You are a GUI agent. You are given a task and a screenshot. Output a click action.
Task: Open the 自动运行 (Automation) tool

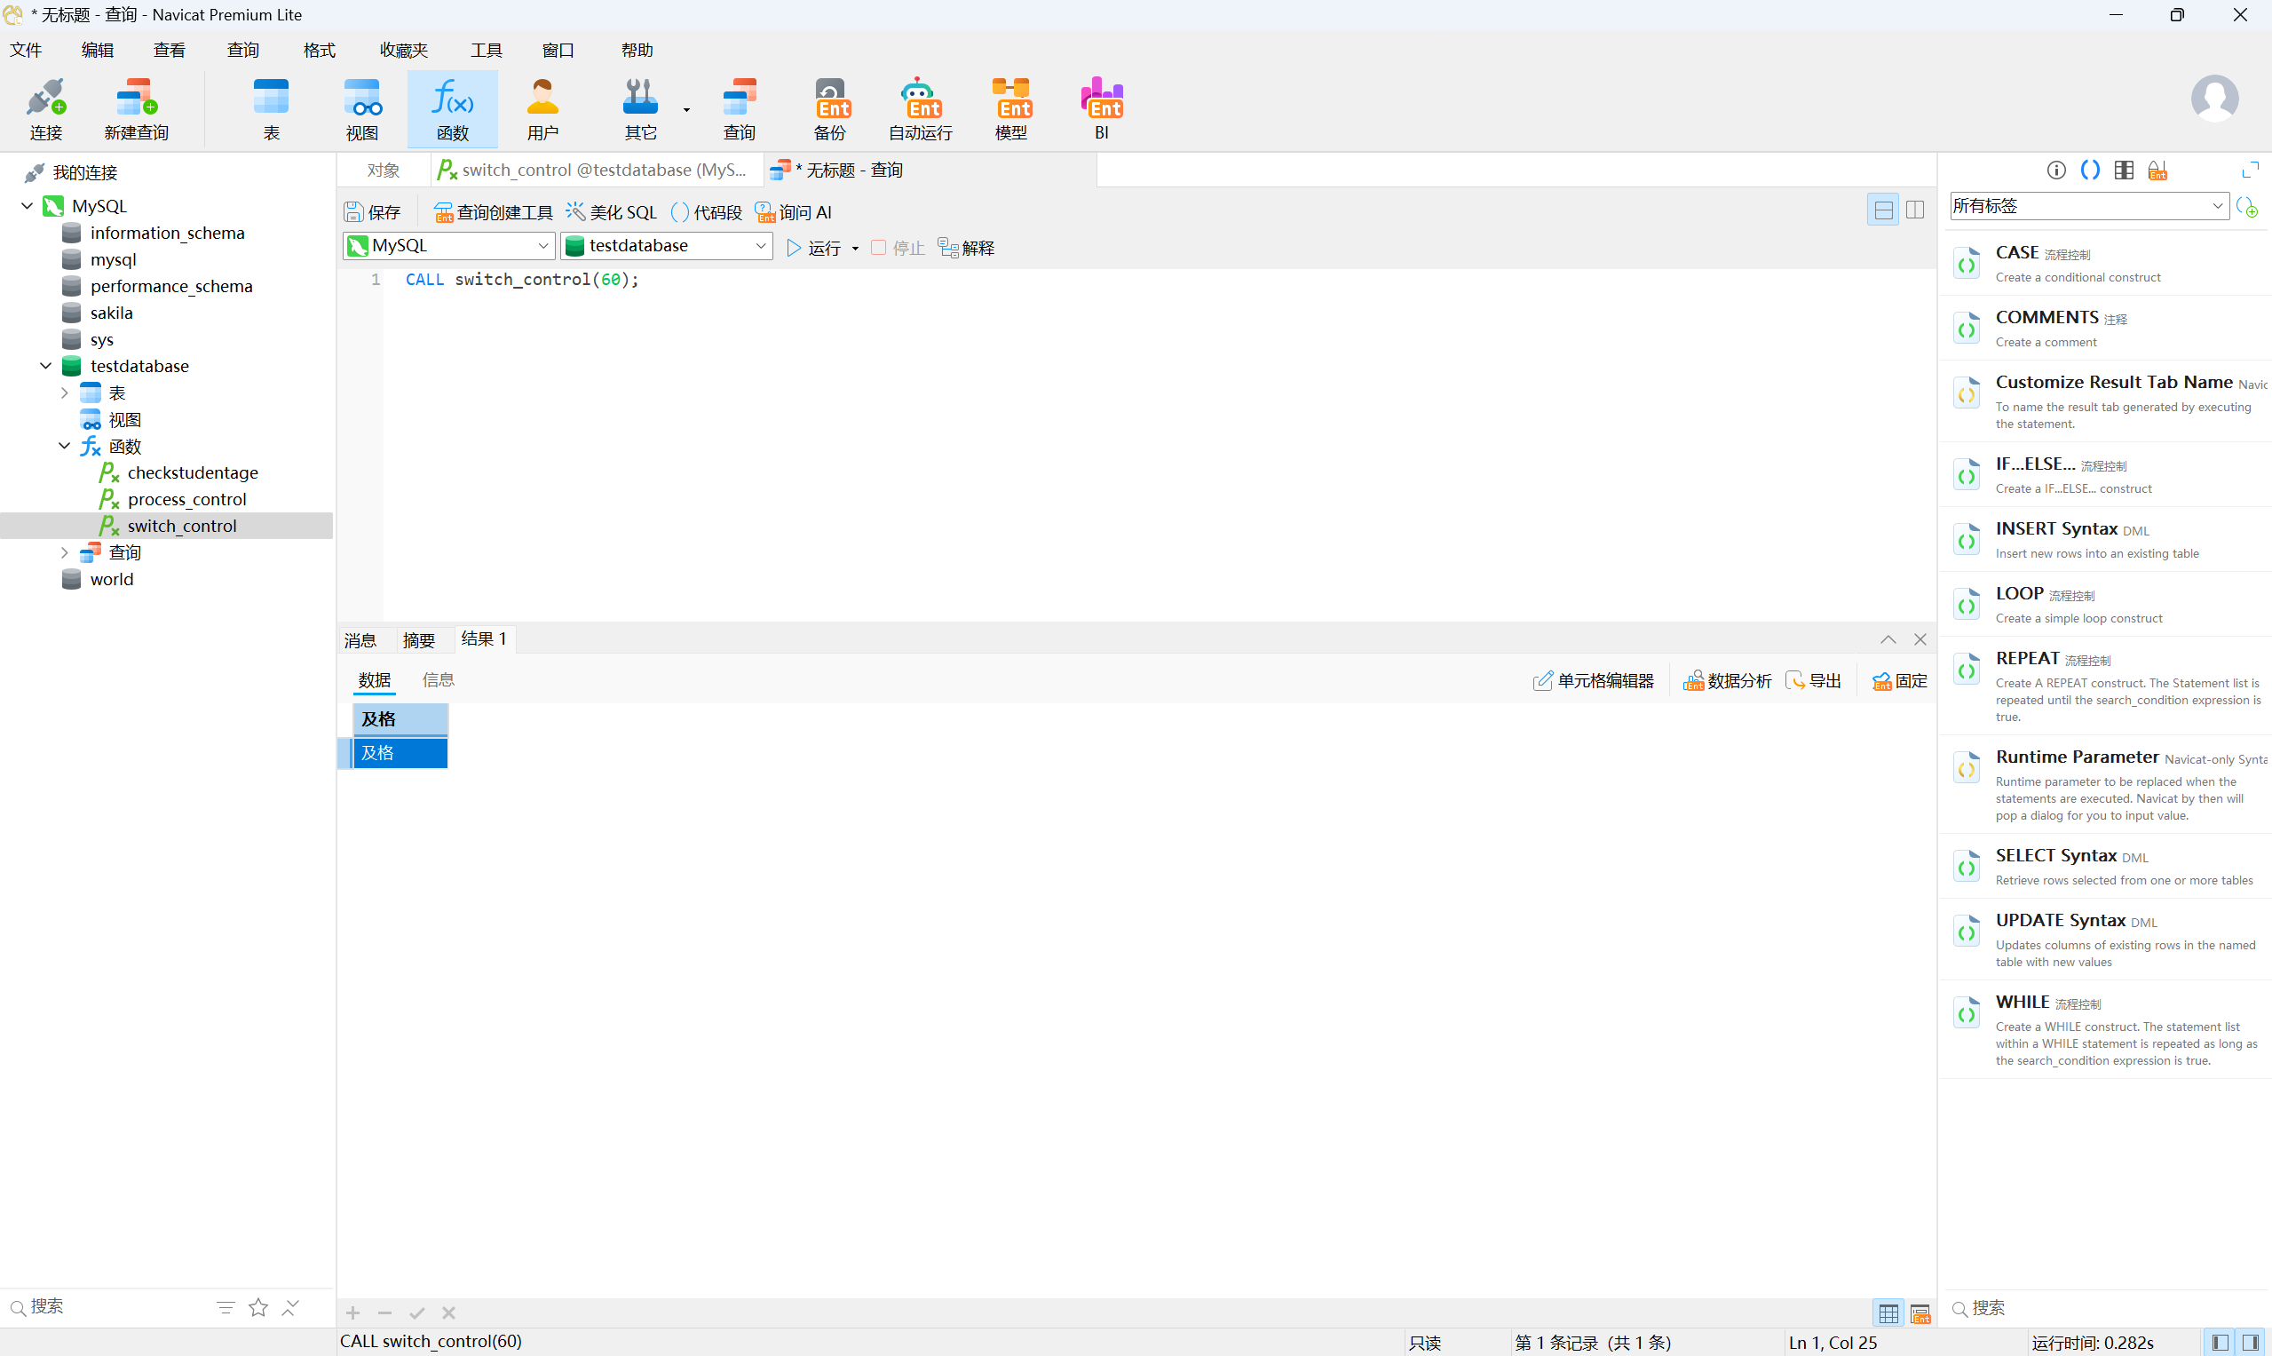920,108
